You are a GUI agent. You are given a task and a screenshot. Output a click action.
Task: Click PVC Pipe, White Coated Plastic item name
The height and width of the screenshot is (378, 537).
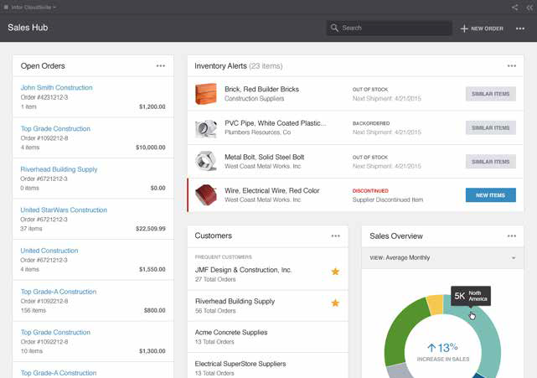pyautogui.click(x=276, y=123)
